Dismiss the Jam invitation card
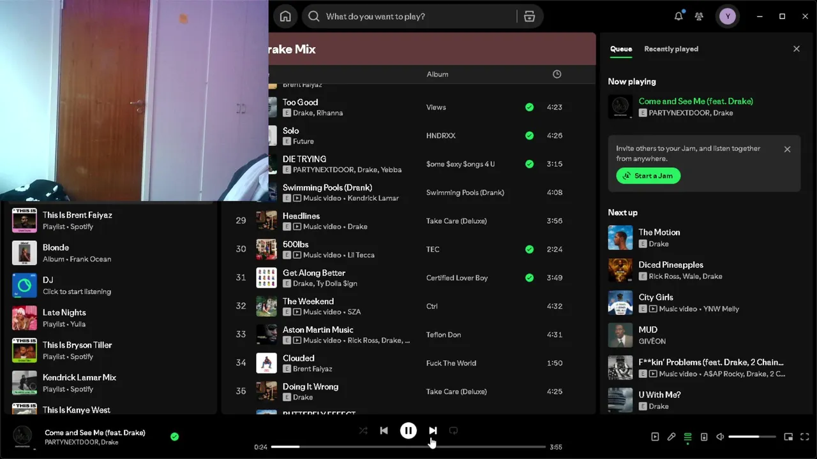The height and width of the screenshot is (459, 817). [x=787, y=149]
